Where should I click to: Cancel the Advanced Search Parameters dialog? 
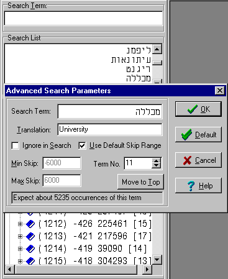(x=198, y=160)
